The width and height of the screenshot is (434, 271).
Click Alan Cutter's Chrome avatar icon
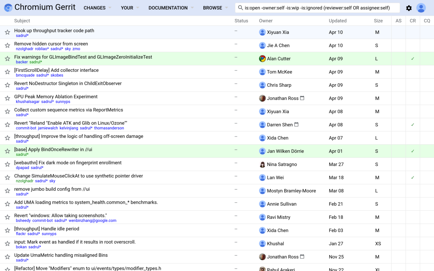(x=262, y=59)
